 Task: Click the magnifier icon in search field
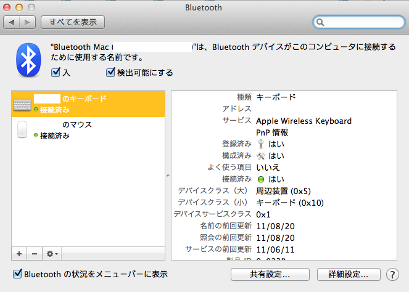click(320, 22)
